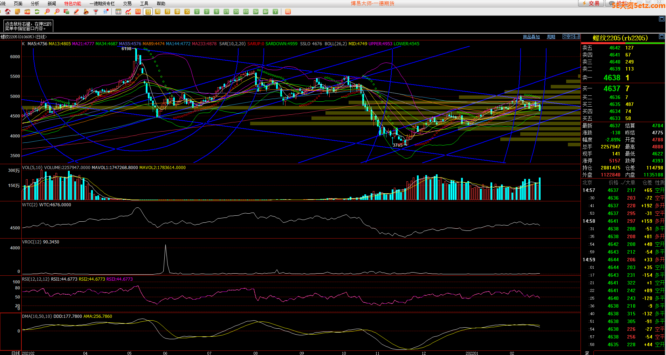Click the left arrow previous-contract button
Screen dimensions: 666x355
(565, 36)
